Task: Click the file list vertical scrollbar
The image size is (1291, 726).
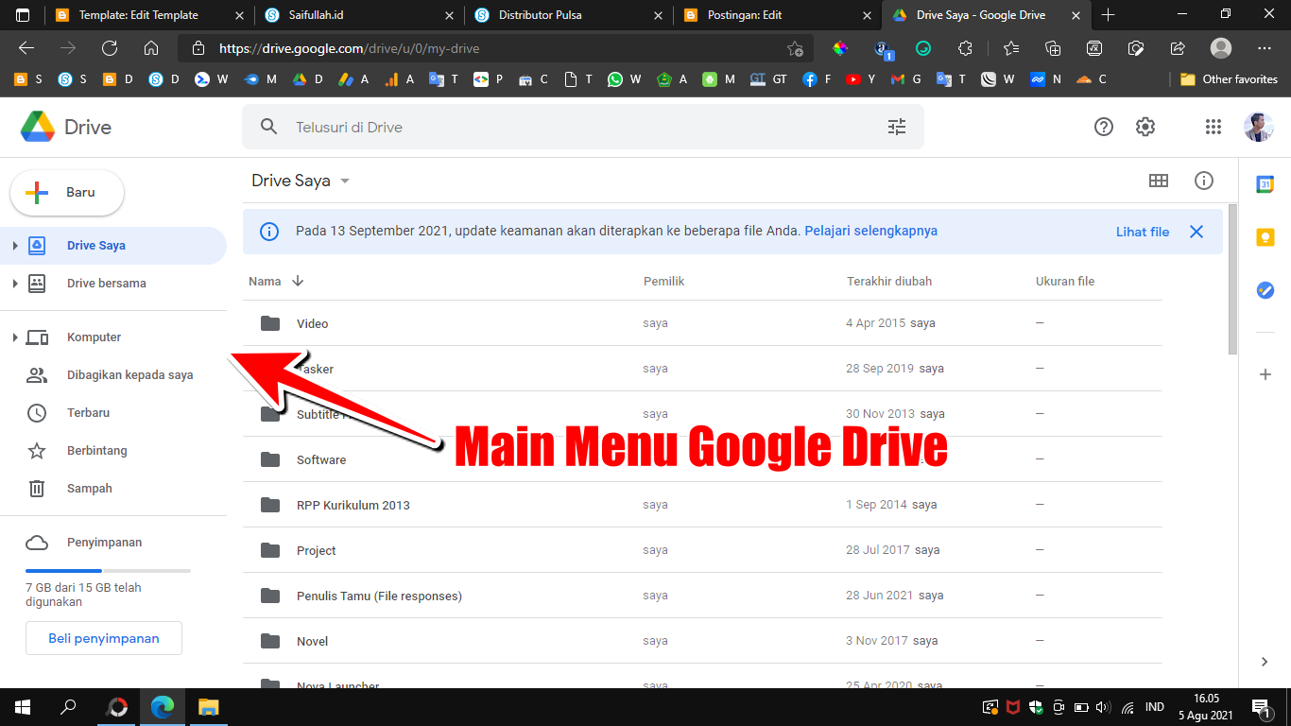Action: coord(1231,280)
